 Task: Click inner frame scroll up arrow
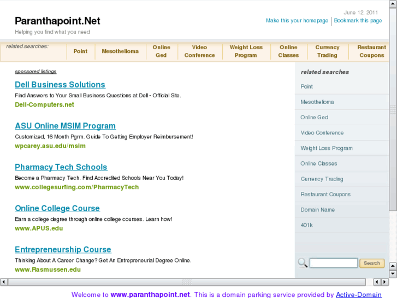pyautogui.click(x=393, y=266)
